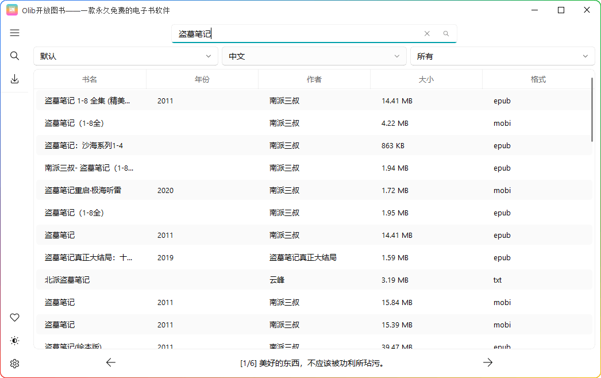This screenshot has width=601, height=378.
Task: Go to previous page with left arrow
Action: coord(111,362)
